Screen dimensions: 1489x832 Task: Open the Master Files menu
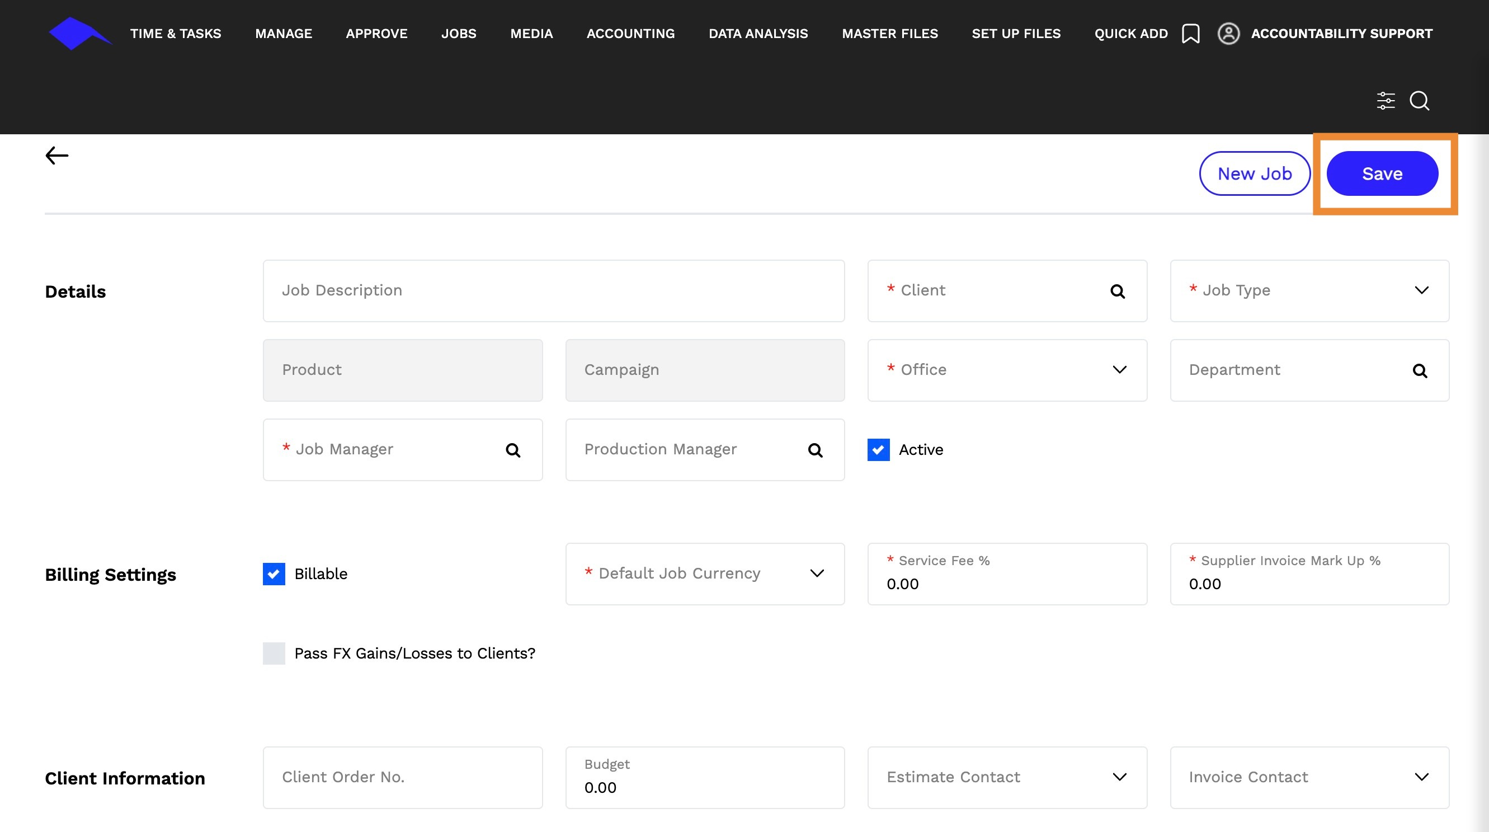tap(889, 34)
